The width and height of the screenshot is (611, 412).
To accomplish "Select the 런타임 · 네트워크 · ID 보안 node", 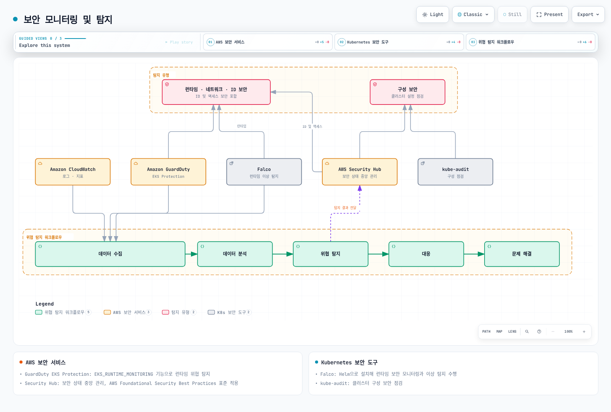I will 216,92.
